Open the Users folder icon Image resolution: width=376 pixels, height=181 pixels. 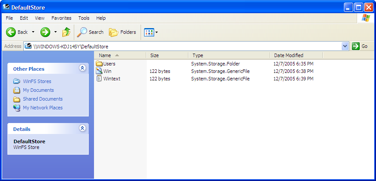(99, 64)
